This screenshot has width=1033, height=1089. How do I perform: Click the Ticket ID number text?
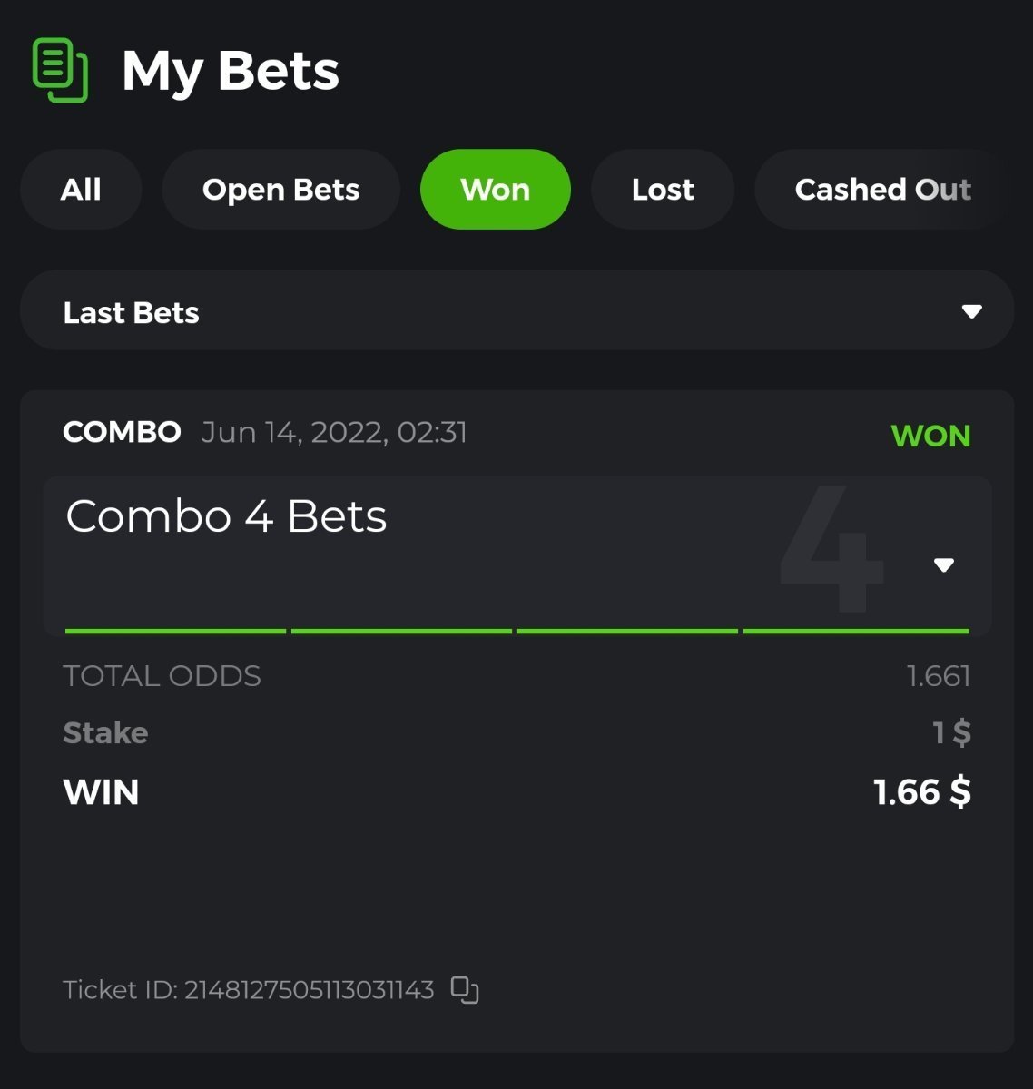[310, 989]
